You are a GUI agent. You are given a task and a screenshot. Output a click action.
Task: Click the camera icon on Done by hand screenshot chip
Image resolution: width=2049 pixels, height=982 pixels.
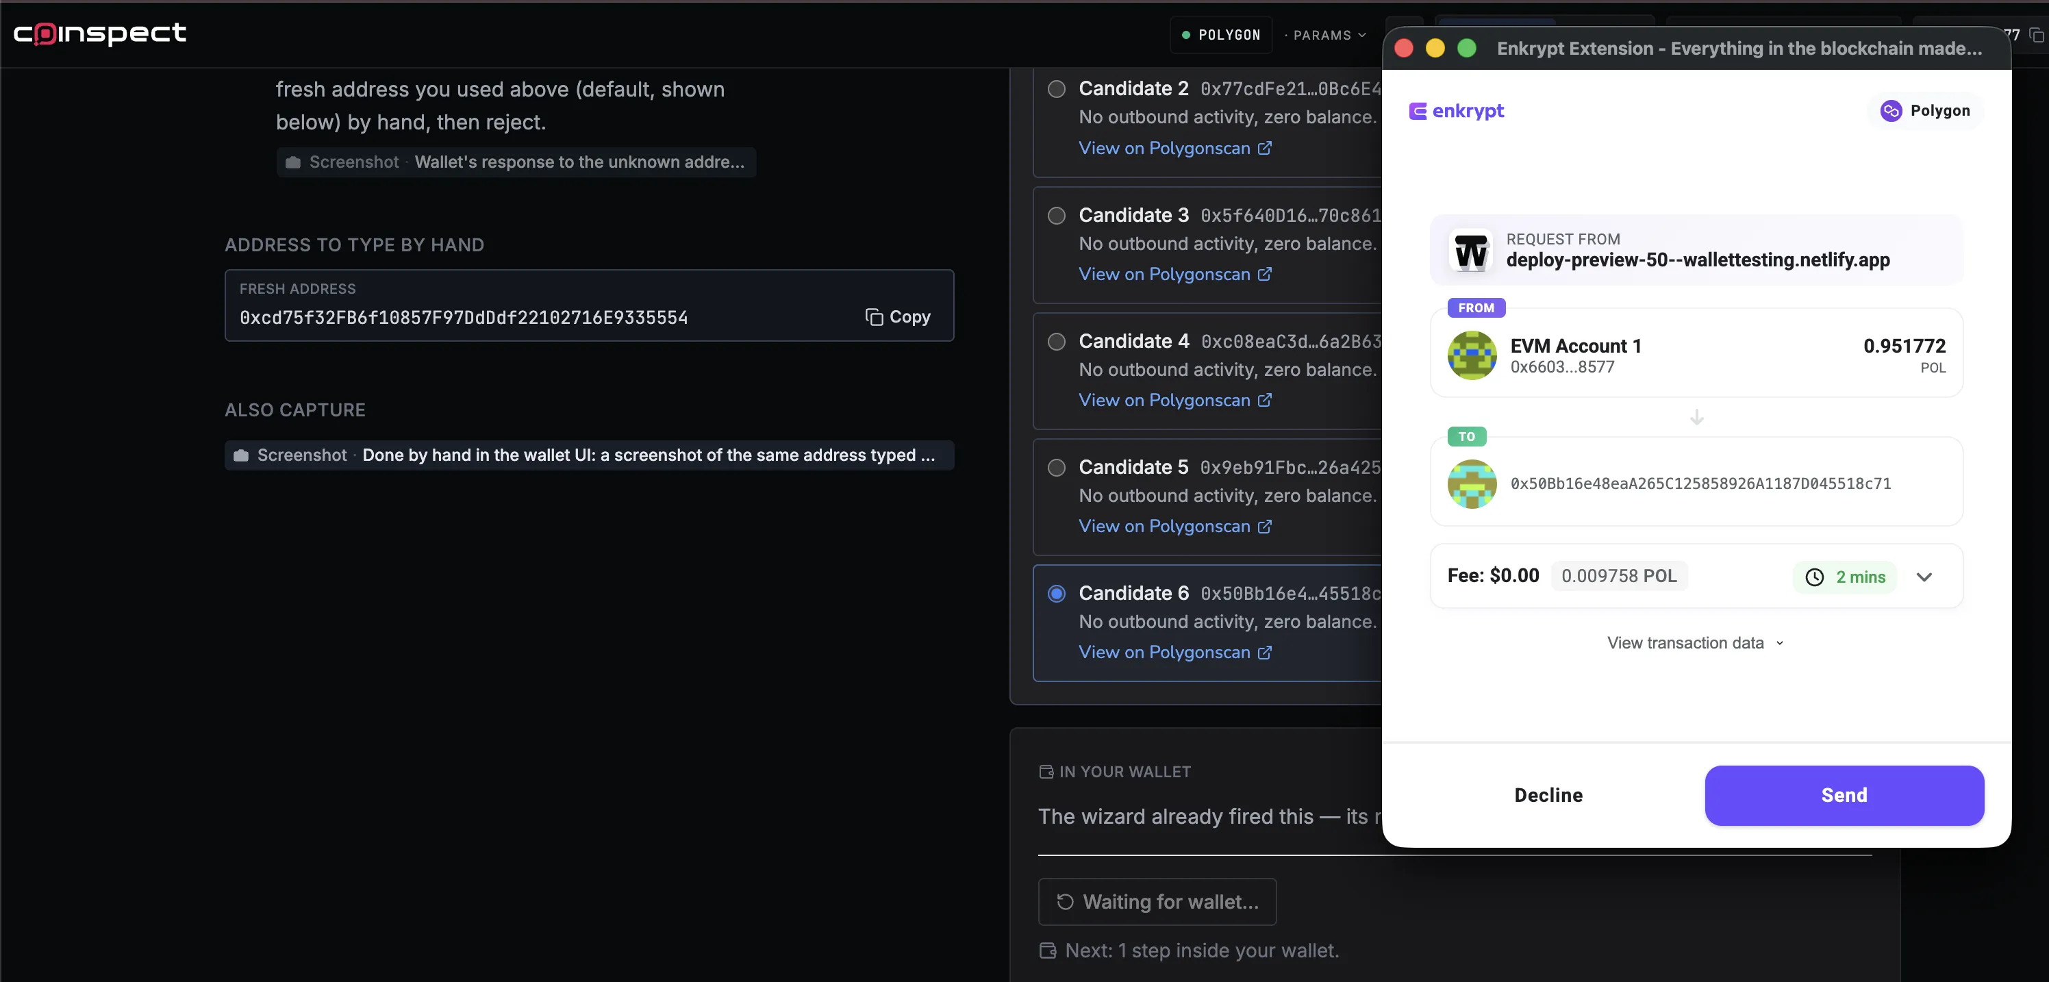(241, 455)
